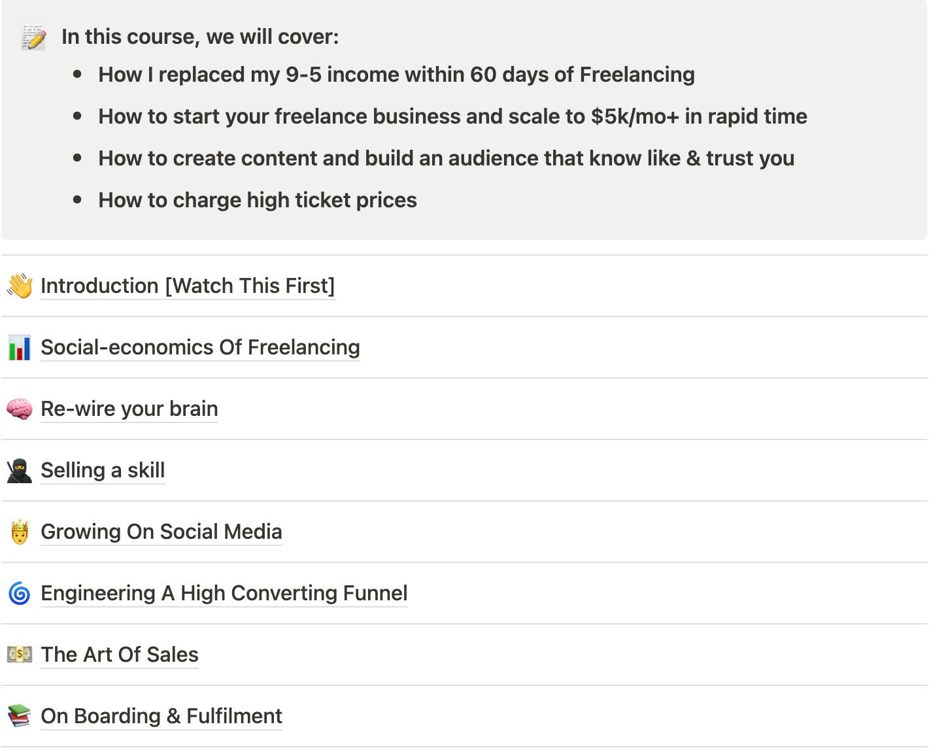Open the Re-wire your brain page
Screen dimensions: 931x752
(129, 409)
